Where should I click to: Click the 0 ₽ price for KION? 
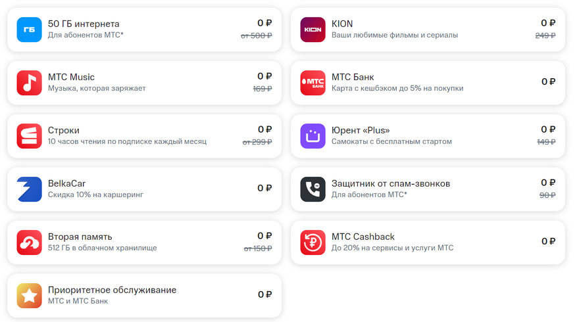click(x=547, y=23)
